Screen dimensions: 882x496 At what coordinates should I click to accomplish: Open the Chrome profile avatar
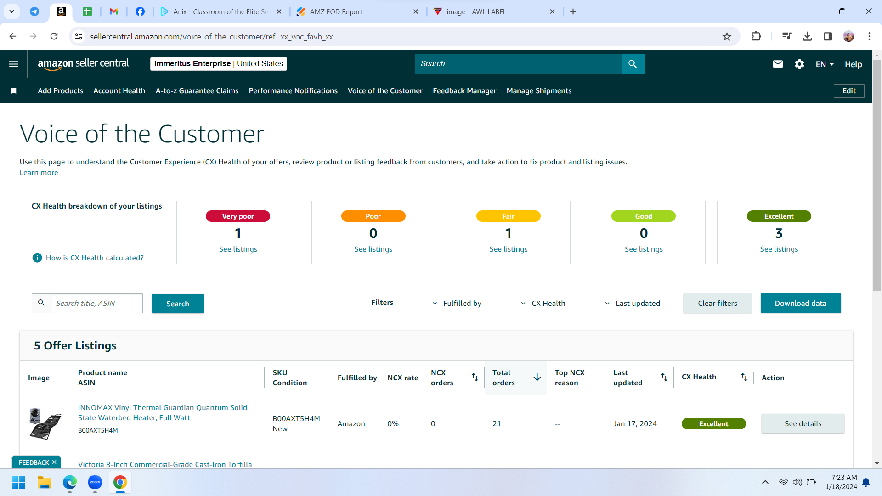pos(849,36)
